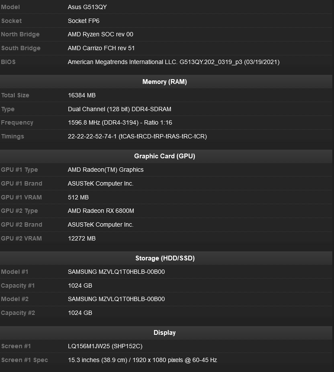Click the Graphic Card (GPU) section header
This screenshot has width=334, height=372.
tap(164, 156)
